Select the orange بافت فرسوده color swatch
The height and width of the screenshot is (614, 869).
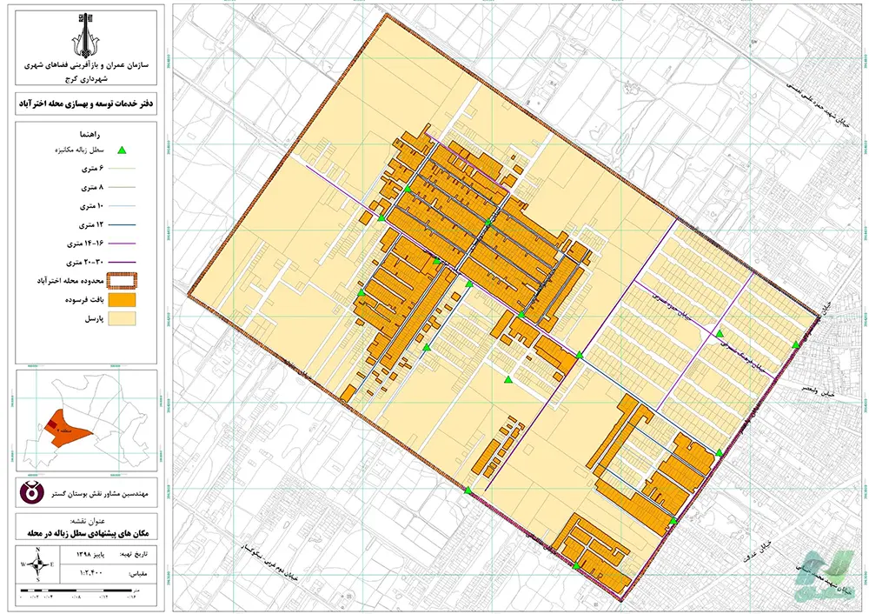pyautogui.click(x=123, y=300)
